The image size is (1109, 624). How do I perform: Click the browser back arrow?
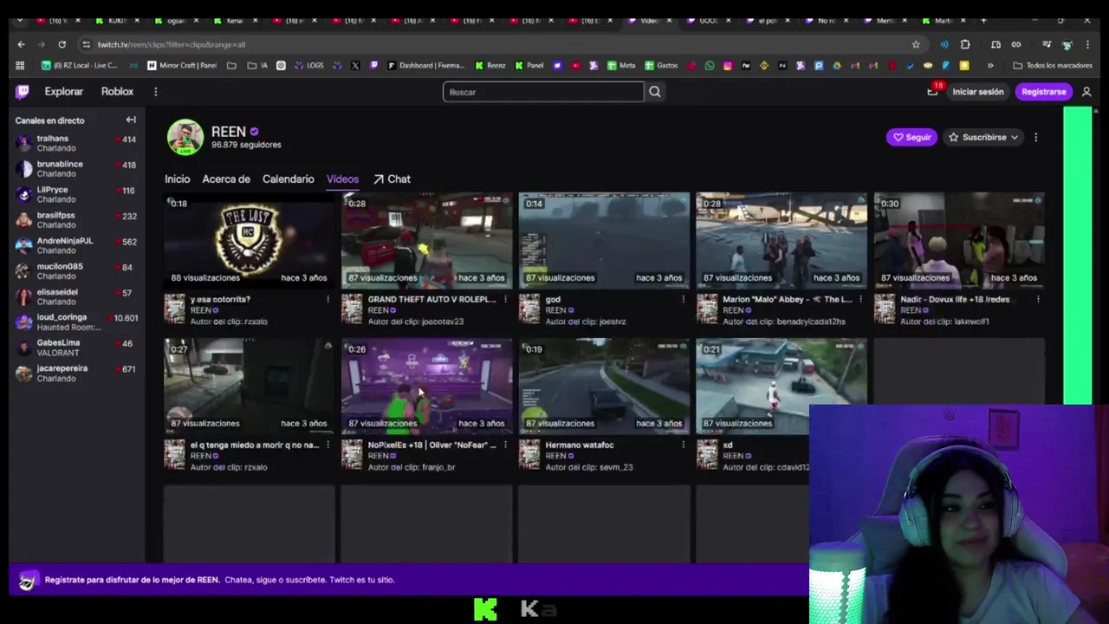(x=21, y=44)
